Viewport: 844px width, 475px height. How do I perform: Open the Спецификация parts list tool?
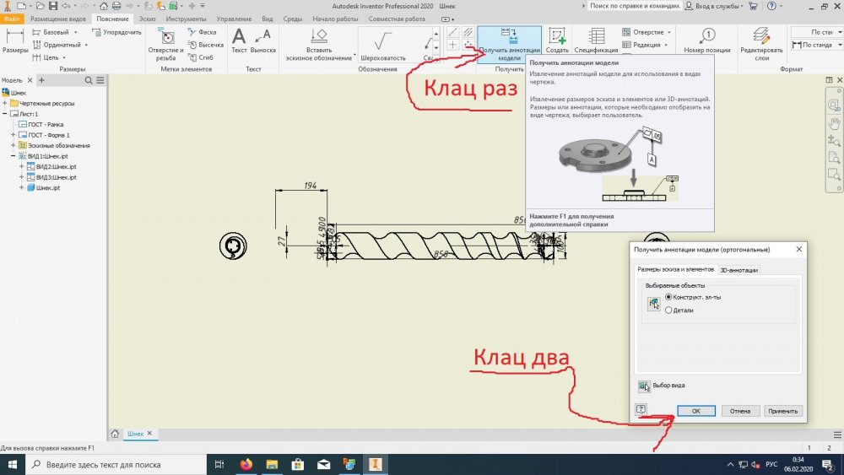[x=597, y=41]
